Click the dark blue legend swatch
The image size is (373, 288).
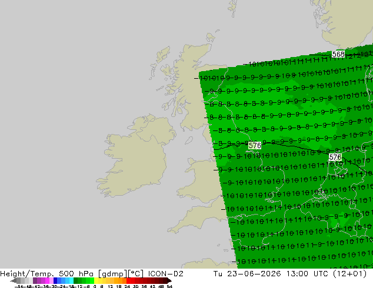pyautogui.click(x=55, y=280)
